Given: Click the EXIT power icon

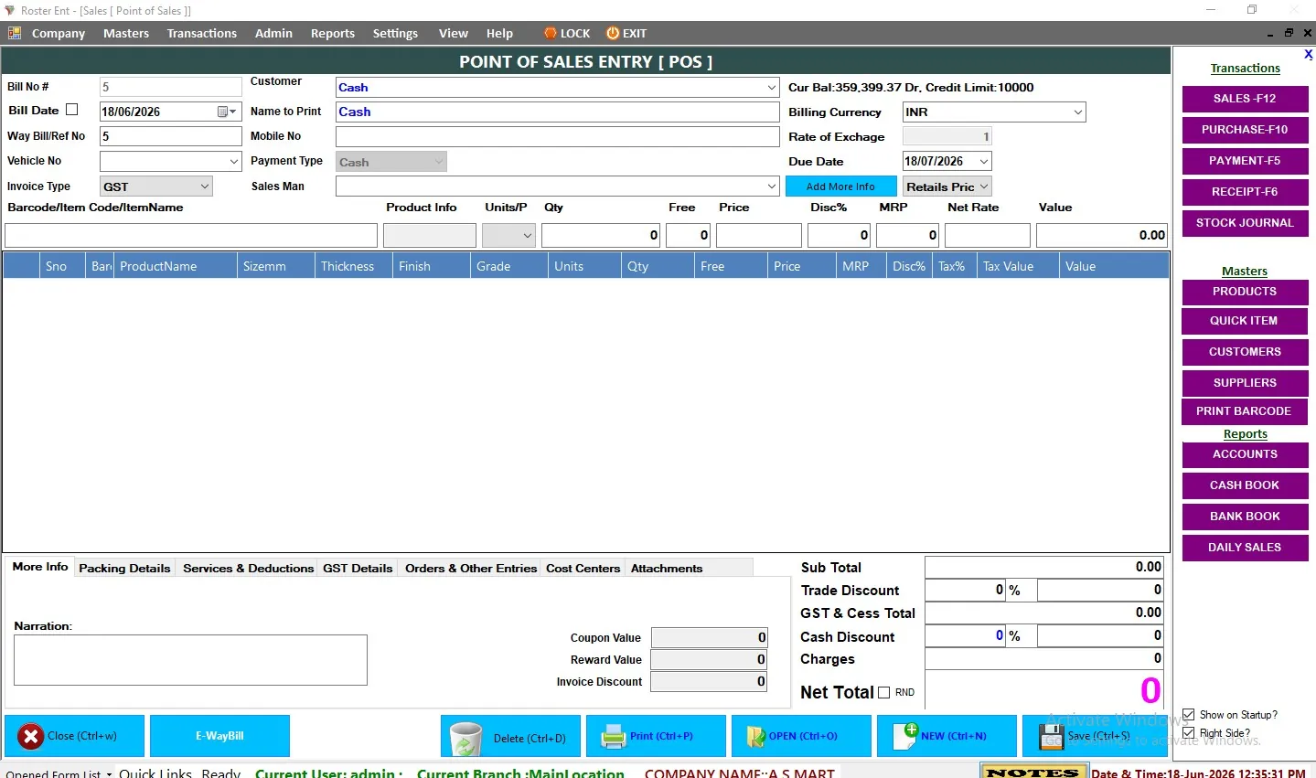Looking at the screenshot, I should (613, 33).
